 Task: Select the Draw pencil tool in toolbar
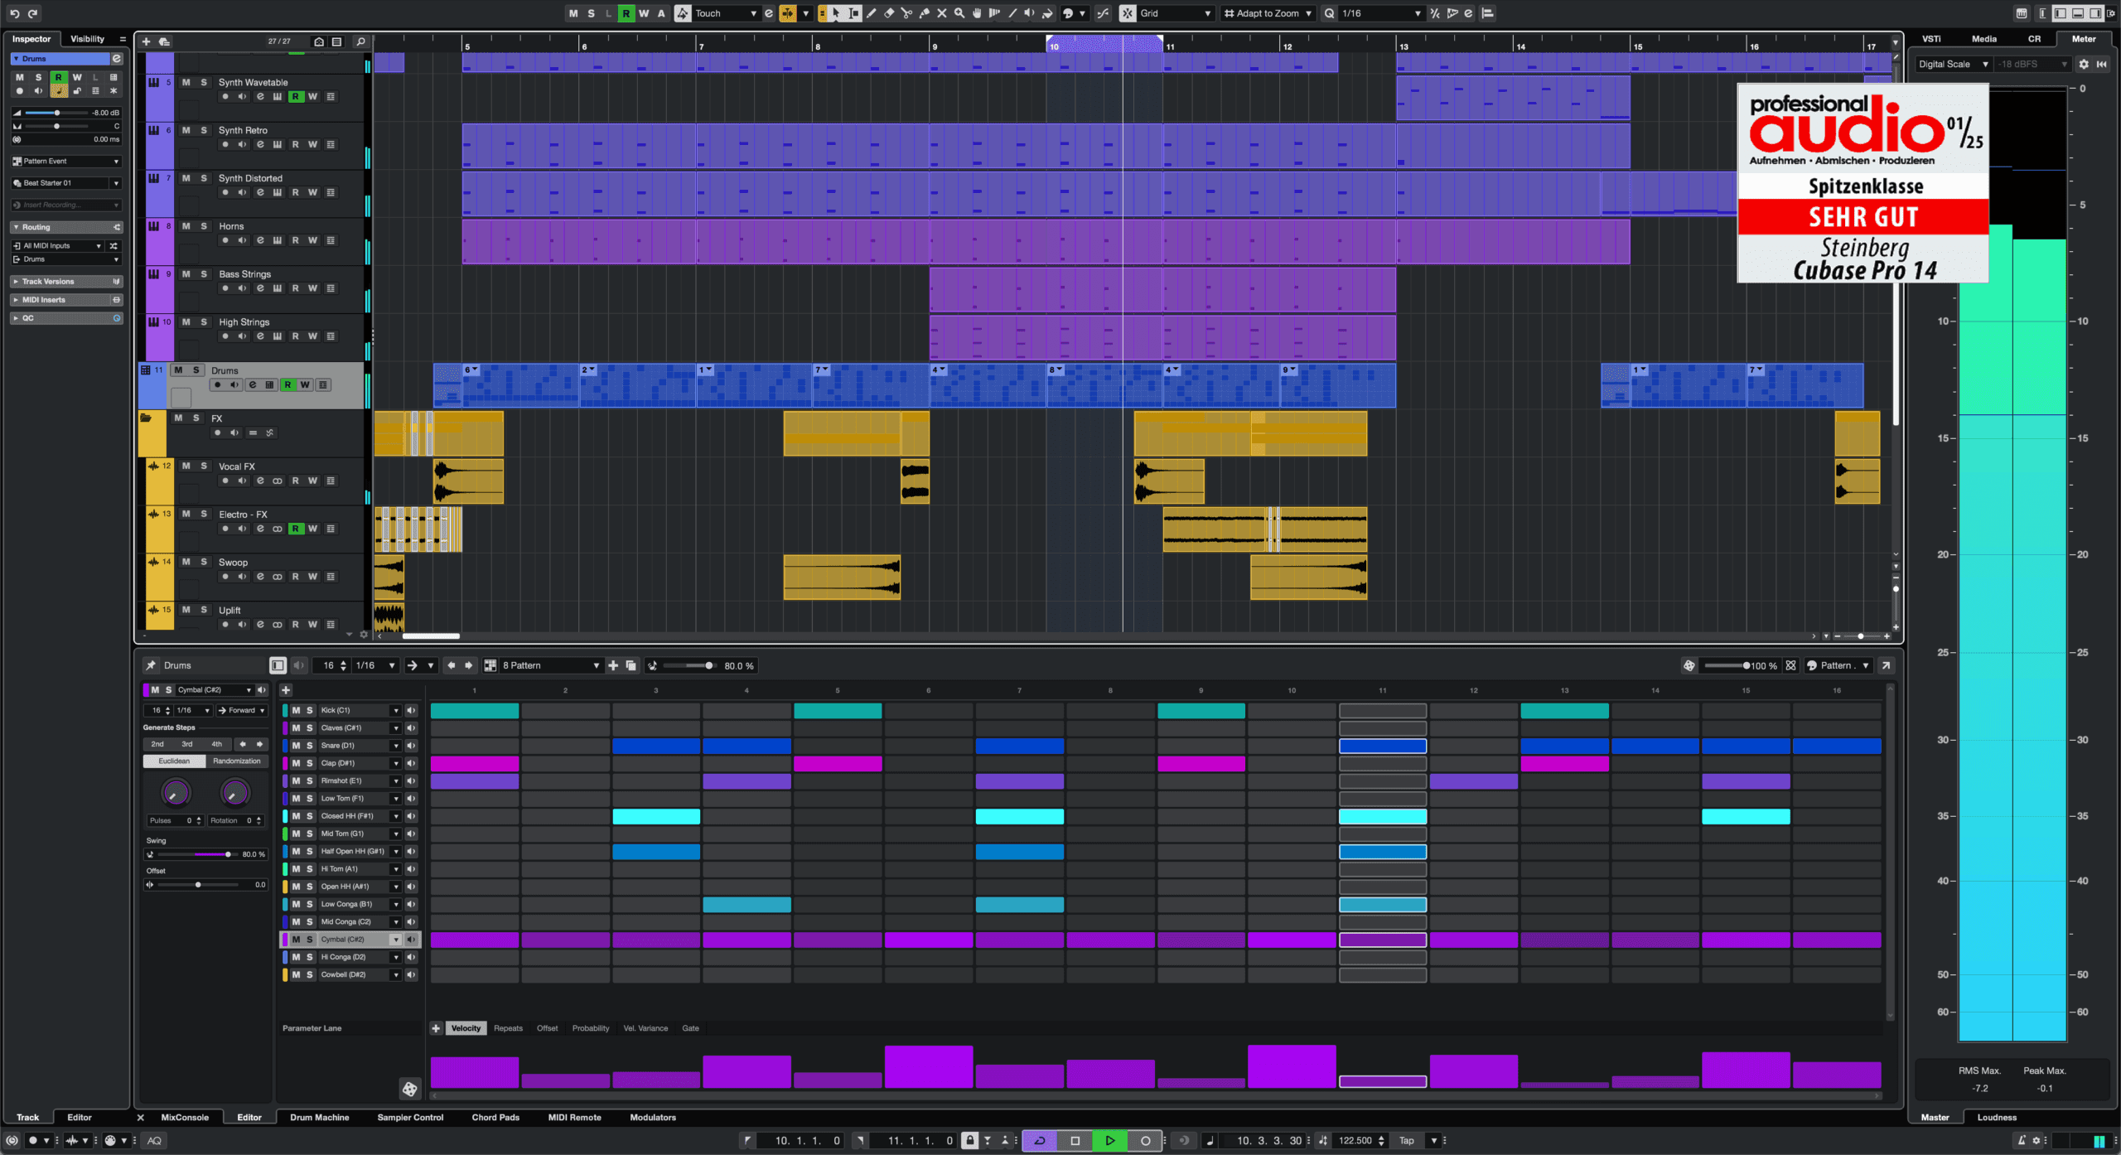(x=872, y=13)
